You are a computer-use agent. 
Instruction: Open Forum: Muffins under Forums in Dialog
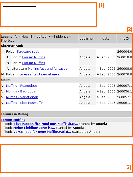pos(13,120)
